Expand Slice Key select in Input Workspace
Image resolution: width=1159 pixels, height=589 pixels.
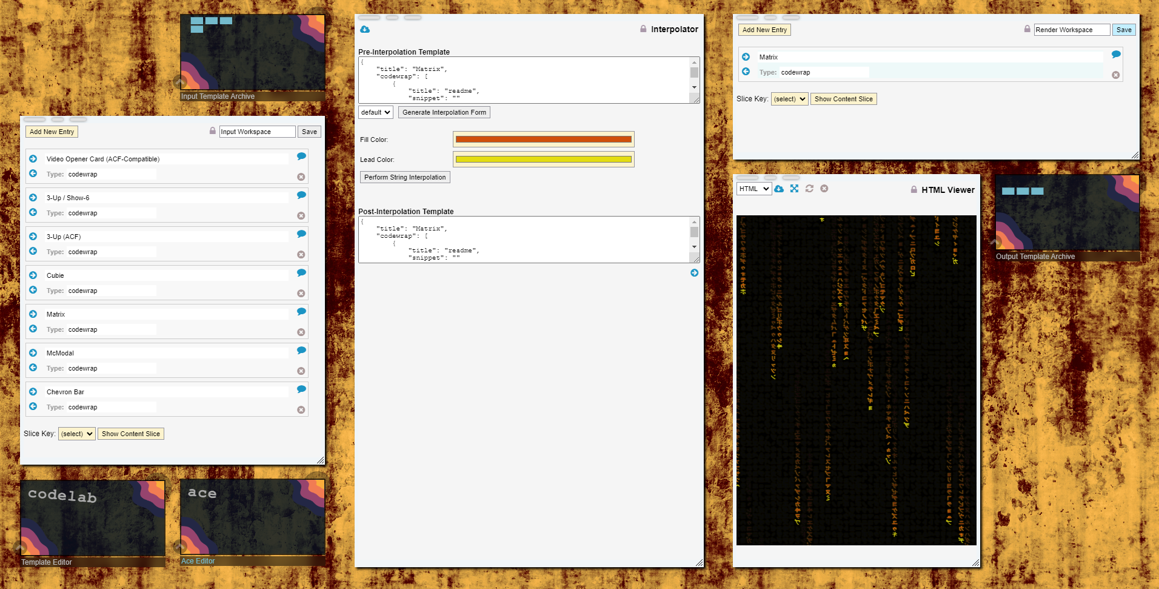point(77,434)
